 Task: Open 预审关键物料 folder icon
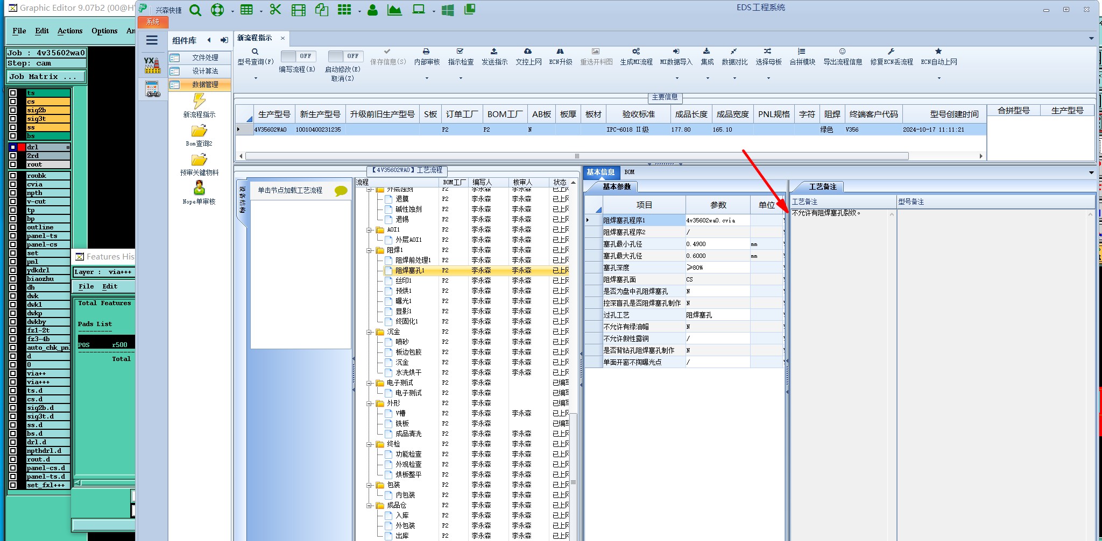click(x=199, y=160)
